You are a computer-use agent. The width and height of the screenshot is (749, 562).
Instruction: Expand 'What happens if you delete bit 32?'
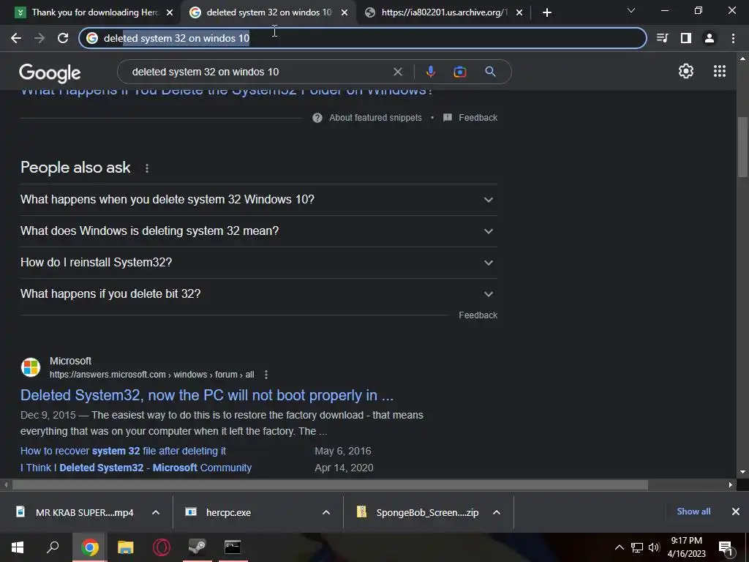point(258,294)
